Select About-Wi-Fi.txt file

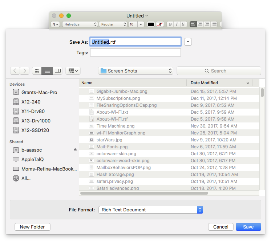click(169, 112)
